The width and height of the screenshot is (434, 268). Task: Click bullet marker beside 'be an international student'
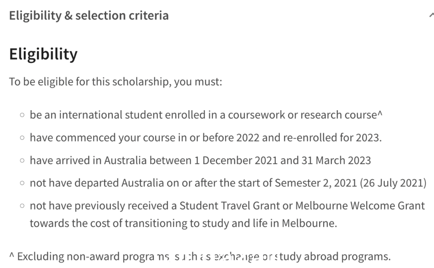[x=22, y=115]
